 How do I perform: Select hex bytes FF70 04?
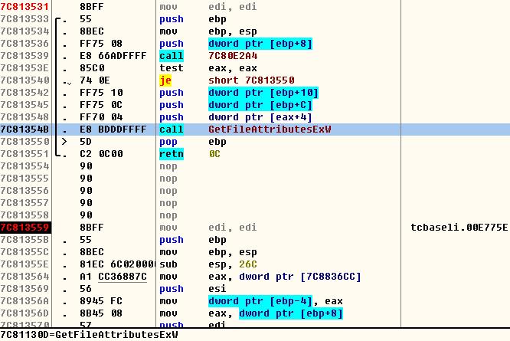pyautogui.click(x=101, y=117)
